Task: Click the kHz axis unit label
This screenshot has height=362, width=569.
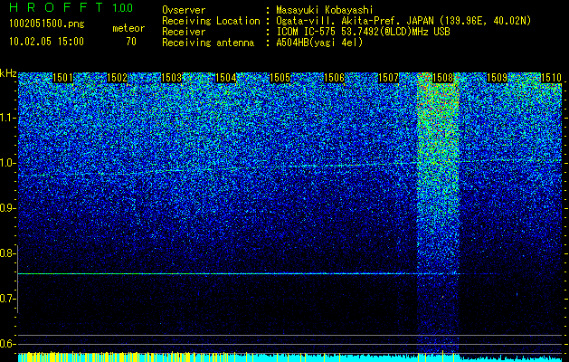Action: [x=8, y=73]
